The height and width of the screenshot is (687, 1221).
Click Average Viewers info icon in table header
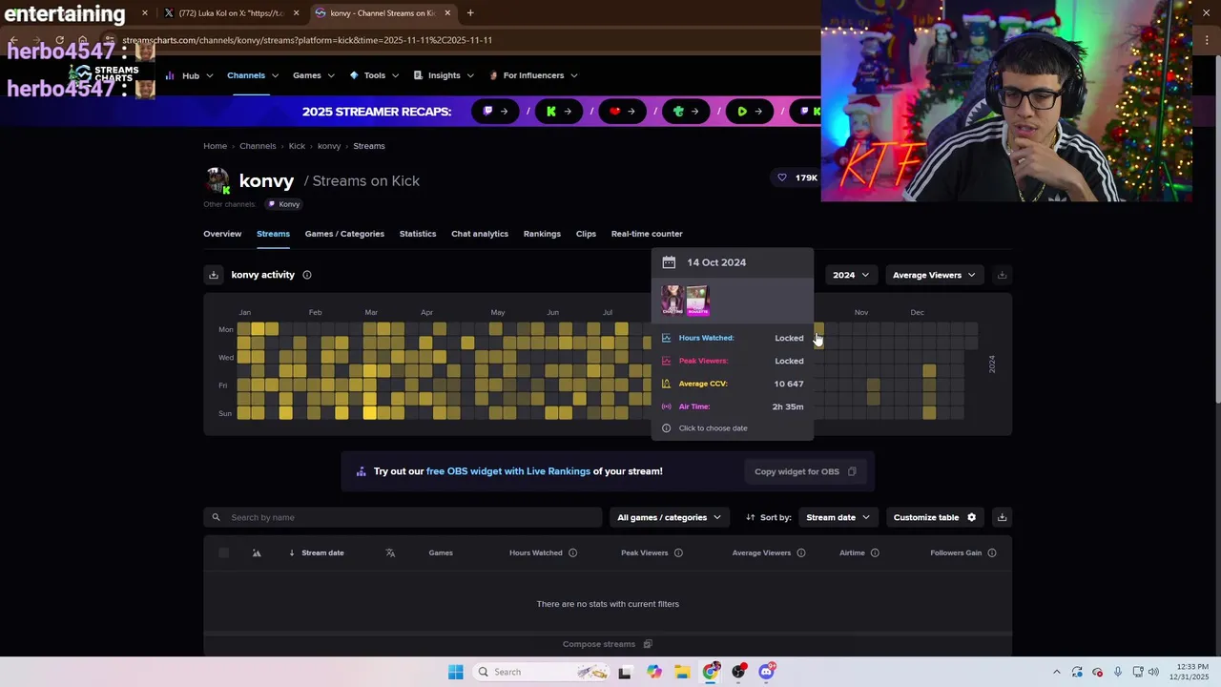pyautogui.click(x=801, y=552)
